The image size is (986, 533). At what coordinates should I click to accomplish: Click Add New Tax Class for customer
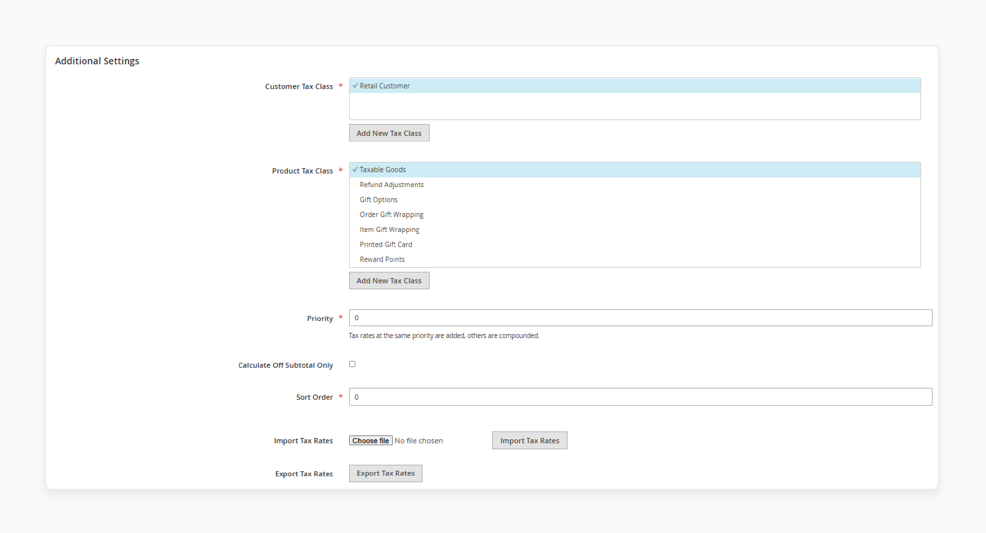click(388, 133)
